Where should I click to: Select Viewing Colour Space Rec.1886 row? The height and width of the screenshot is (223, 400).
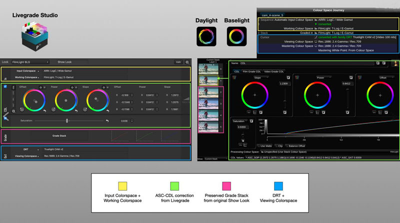[328, 41]
